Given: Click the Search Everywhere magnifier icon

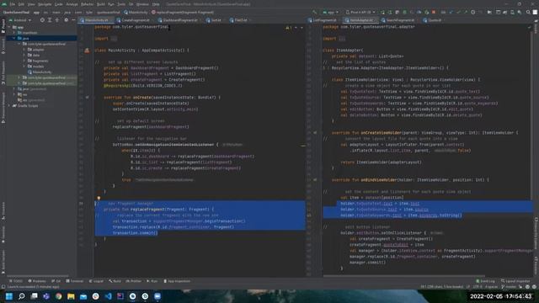Looking at the screenshot, I should [528, 12].
